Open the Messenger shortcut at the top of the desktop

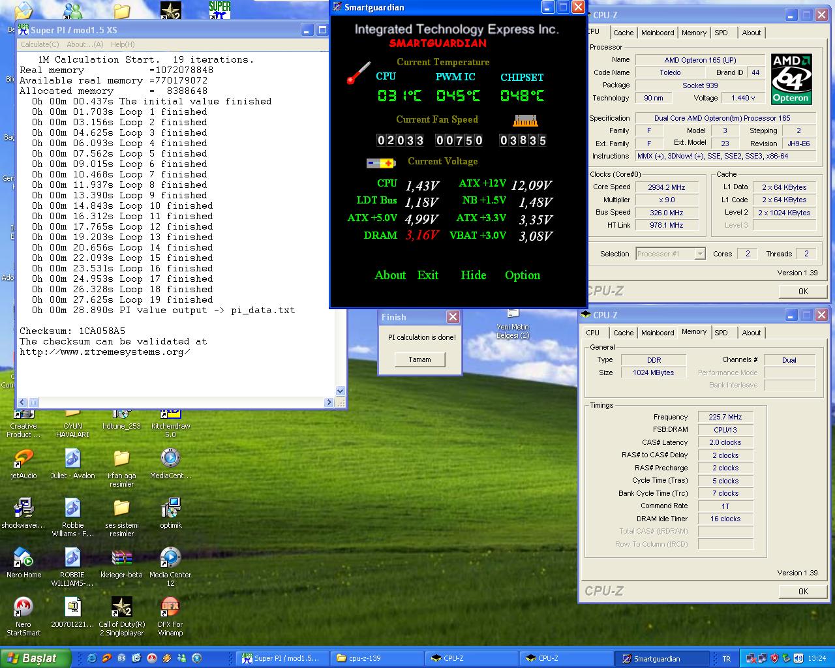coord(72,9)
